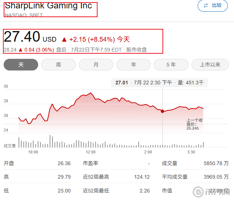Open the 5 年 range tab

(171, 65)
